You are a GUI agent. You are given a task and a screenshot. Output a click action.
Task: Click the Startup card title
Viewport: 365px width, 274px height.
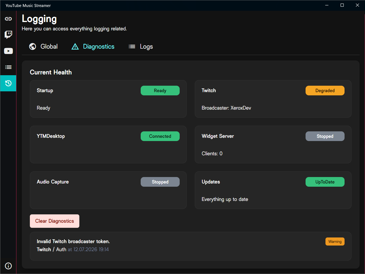coord(45,91)
